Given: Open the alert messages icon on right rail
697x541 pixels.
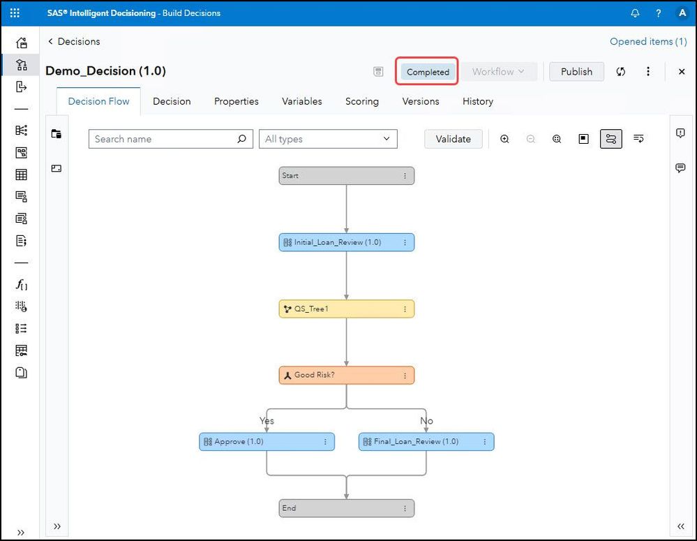Looking at the screenshot, I should [680, 133].
